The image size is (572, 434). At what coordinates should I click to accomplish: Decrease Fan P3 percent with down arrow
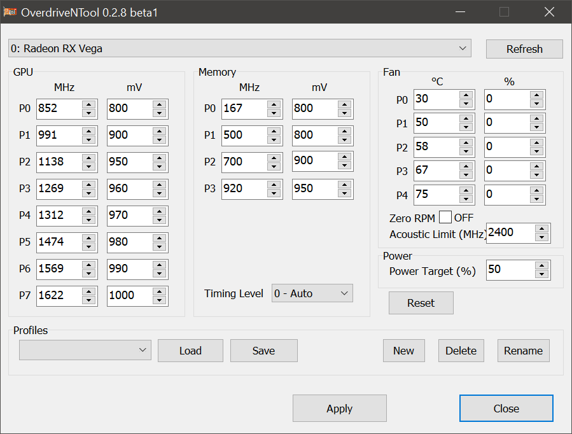coord(536,175)
